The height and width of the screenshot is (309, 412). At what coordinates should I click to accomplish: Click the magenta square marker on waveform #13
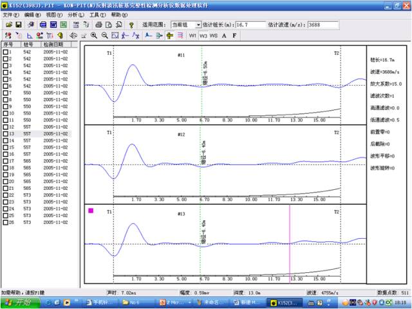pyautogui.click(x=91, y=211)
